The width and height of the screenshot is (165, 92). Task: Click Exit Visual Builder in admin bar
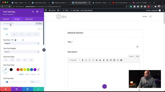[87, 10]
